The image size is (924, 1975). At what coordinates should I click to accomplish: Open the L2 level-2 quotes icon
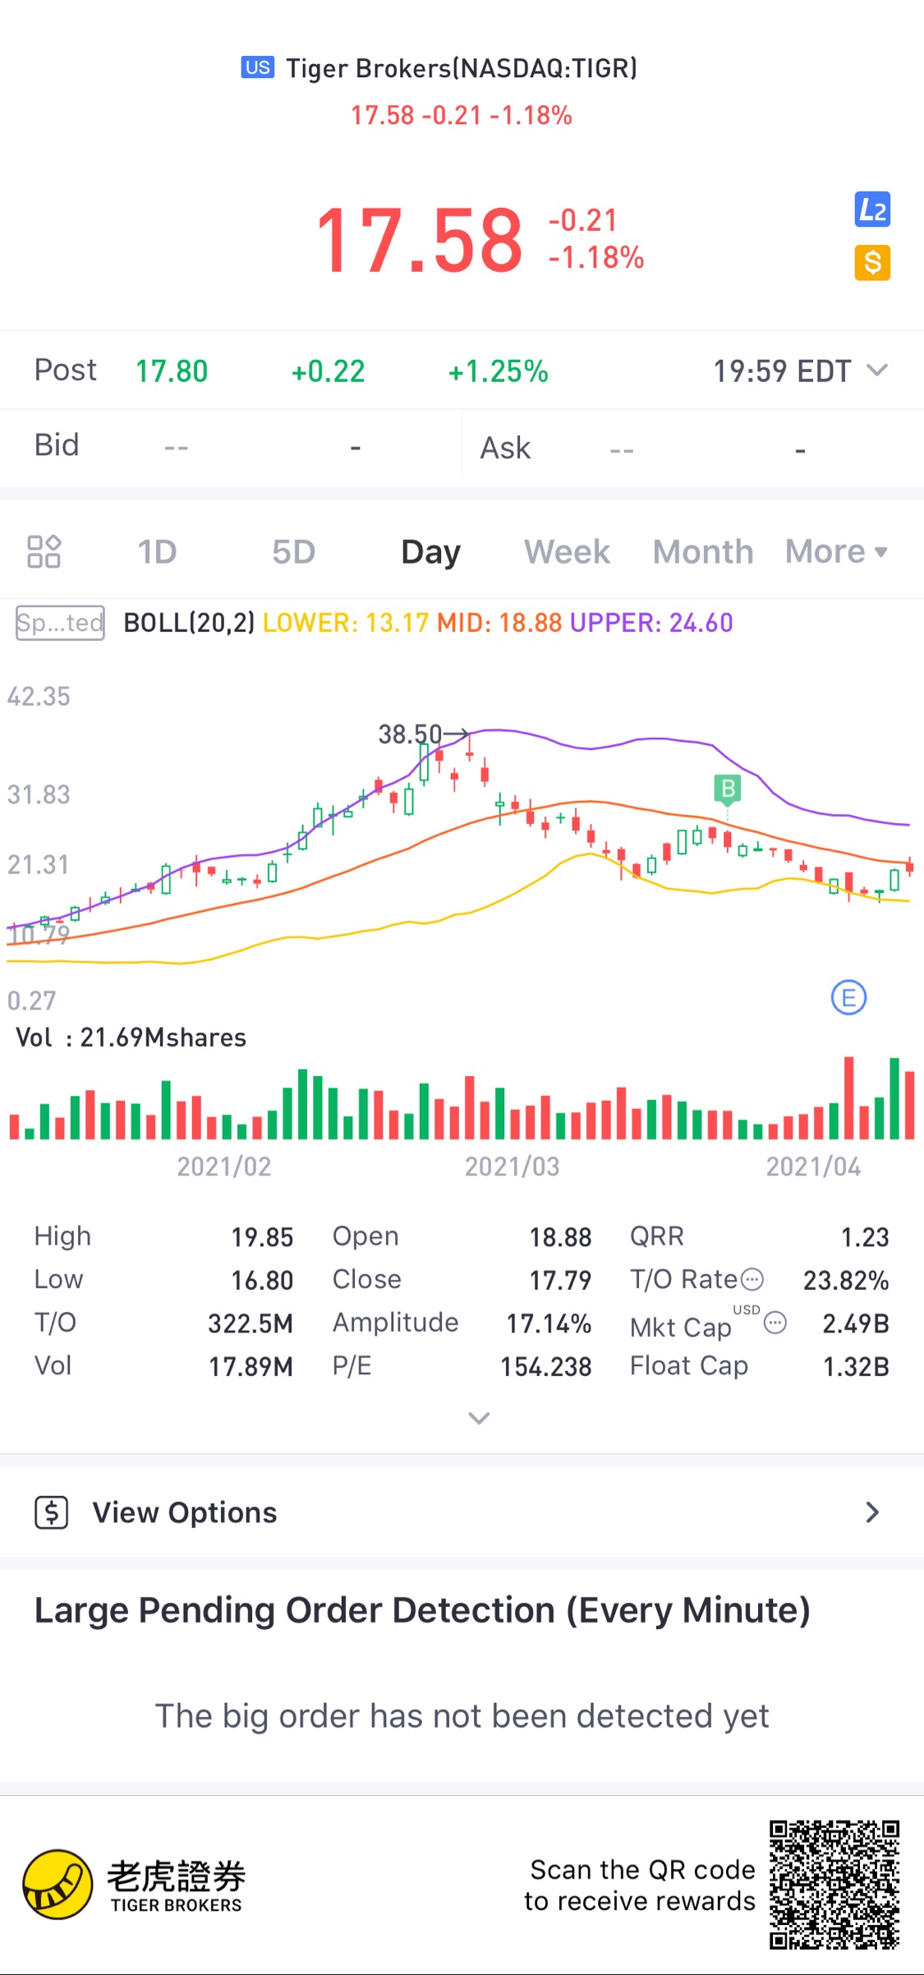click(x=872, y=209)
